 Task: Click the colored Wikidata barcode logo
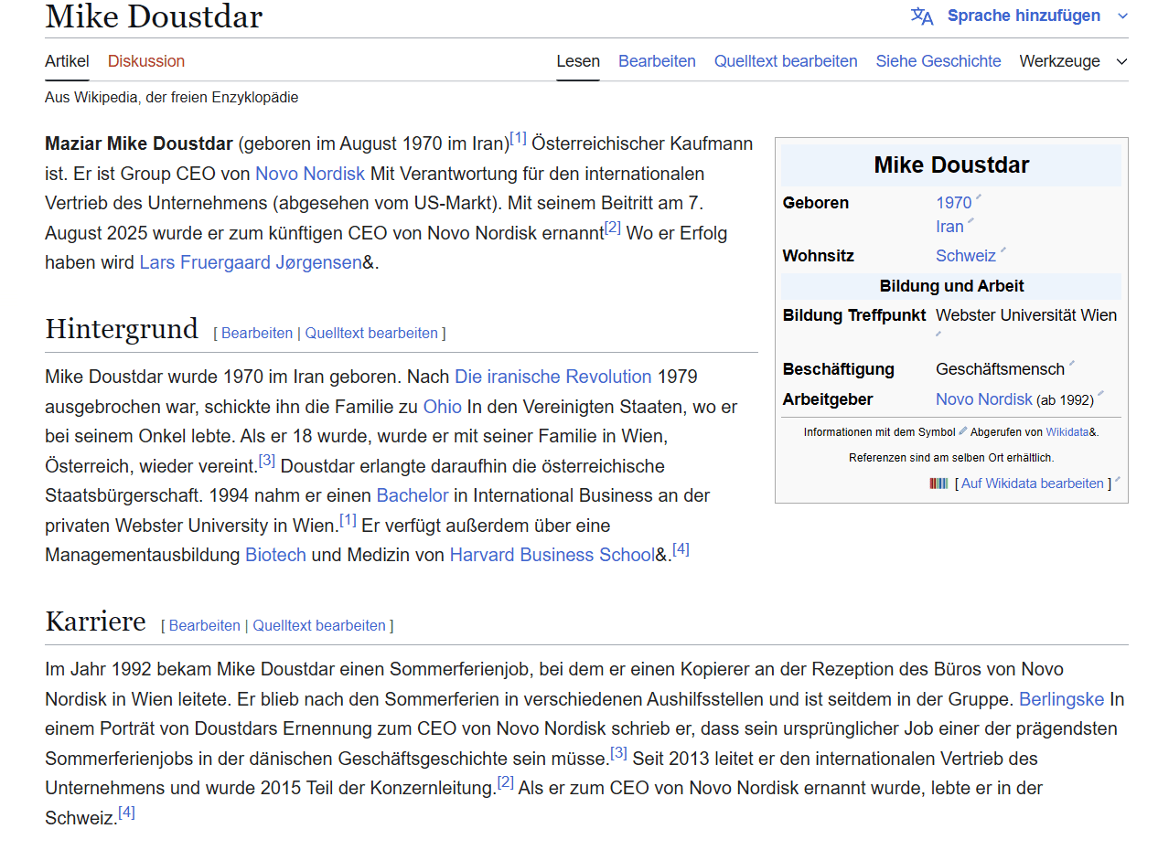tap(938, 483)
